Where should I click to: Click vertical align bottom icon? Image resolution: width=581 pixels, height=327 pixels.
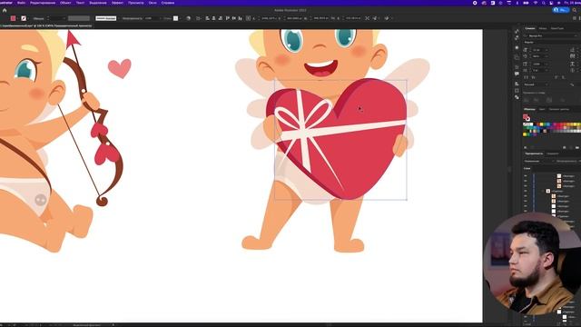240,18
